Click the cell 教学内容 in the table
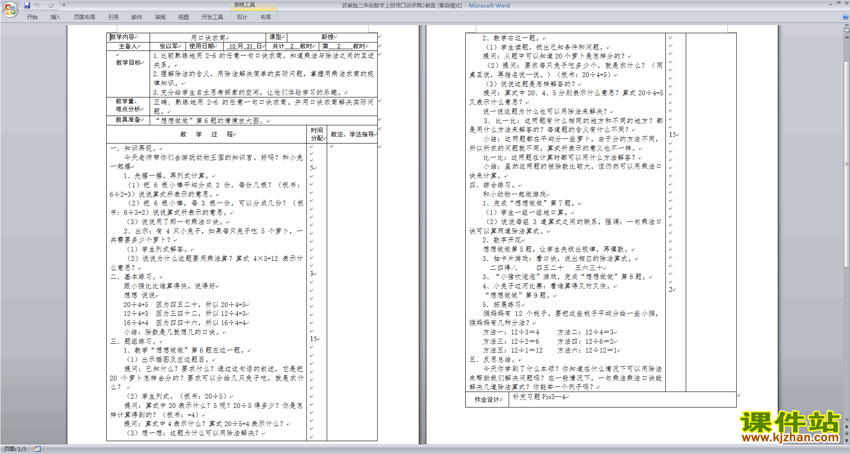This screenshot has height=454, width=850. (x=128, y=37)
